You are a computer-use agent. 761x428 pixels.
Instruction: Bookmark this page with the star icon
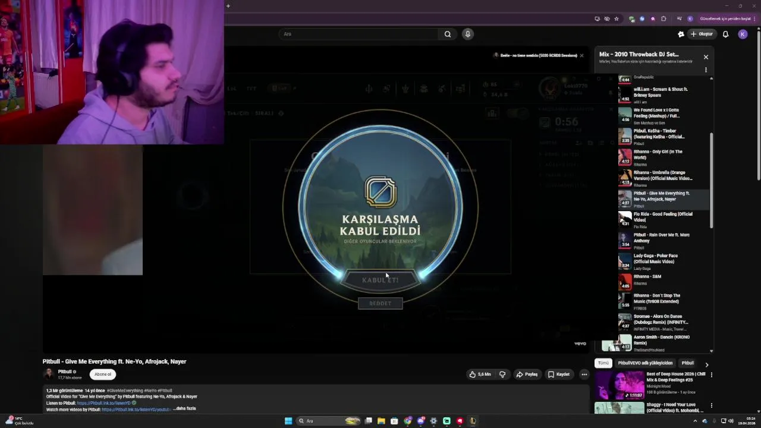tap(617, 18)
